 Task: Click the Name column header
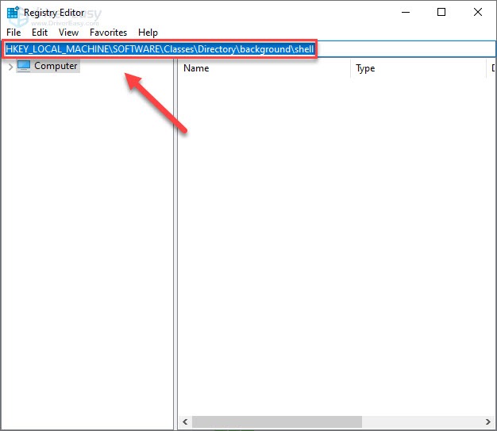264,68
